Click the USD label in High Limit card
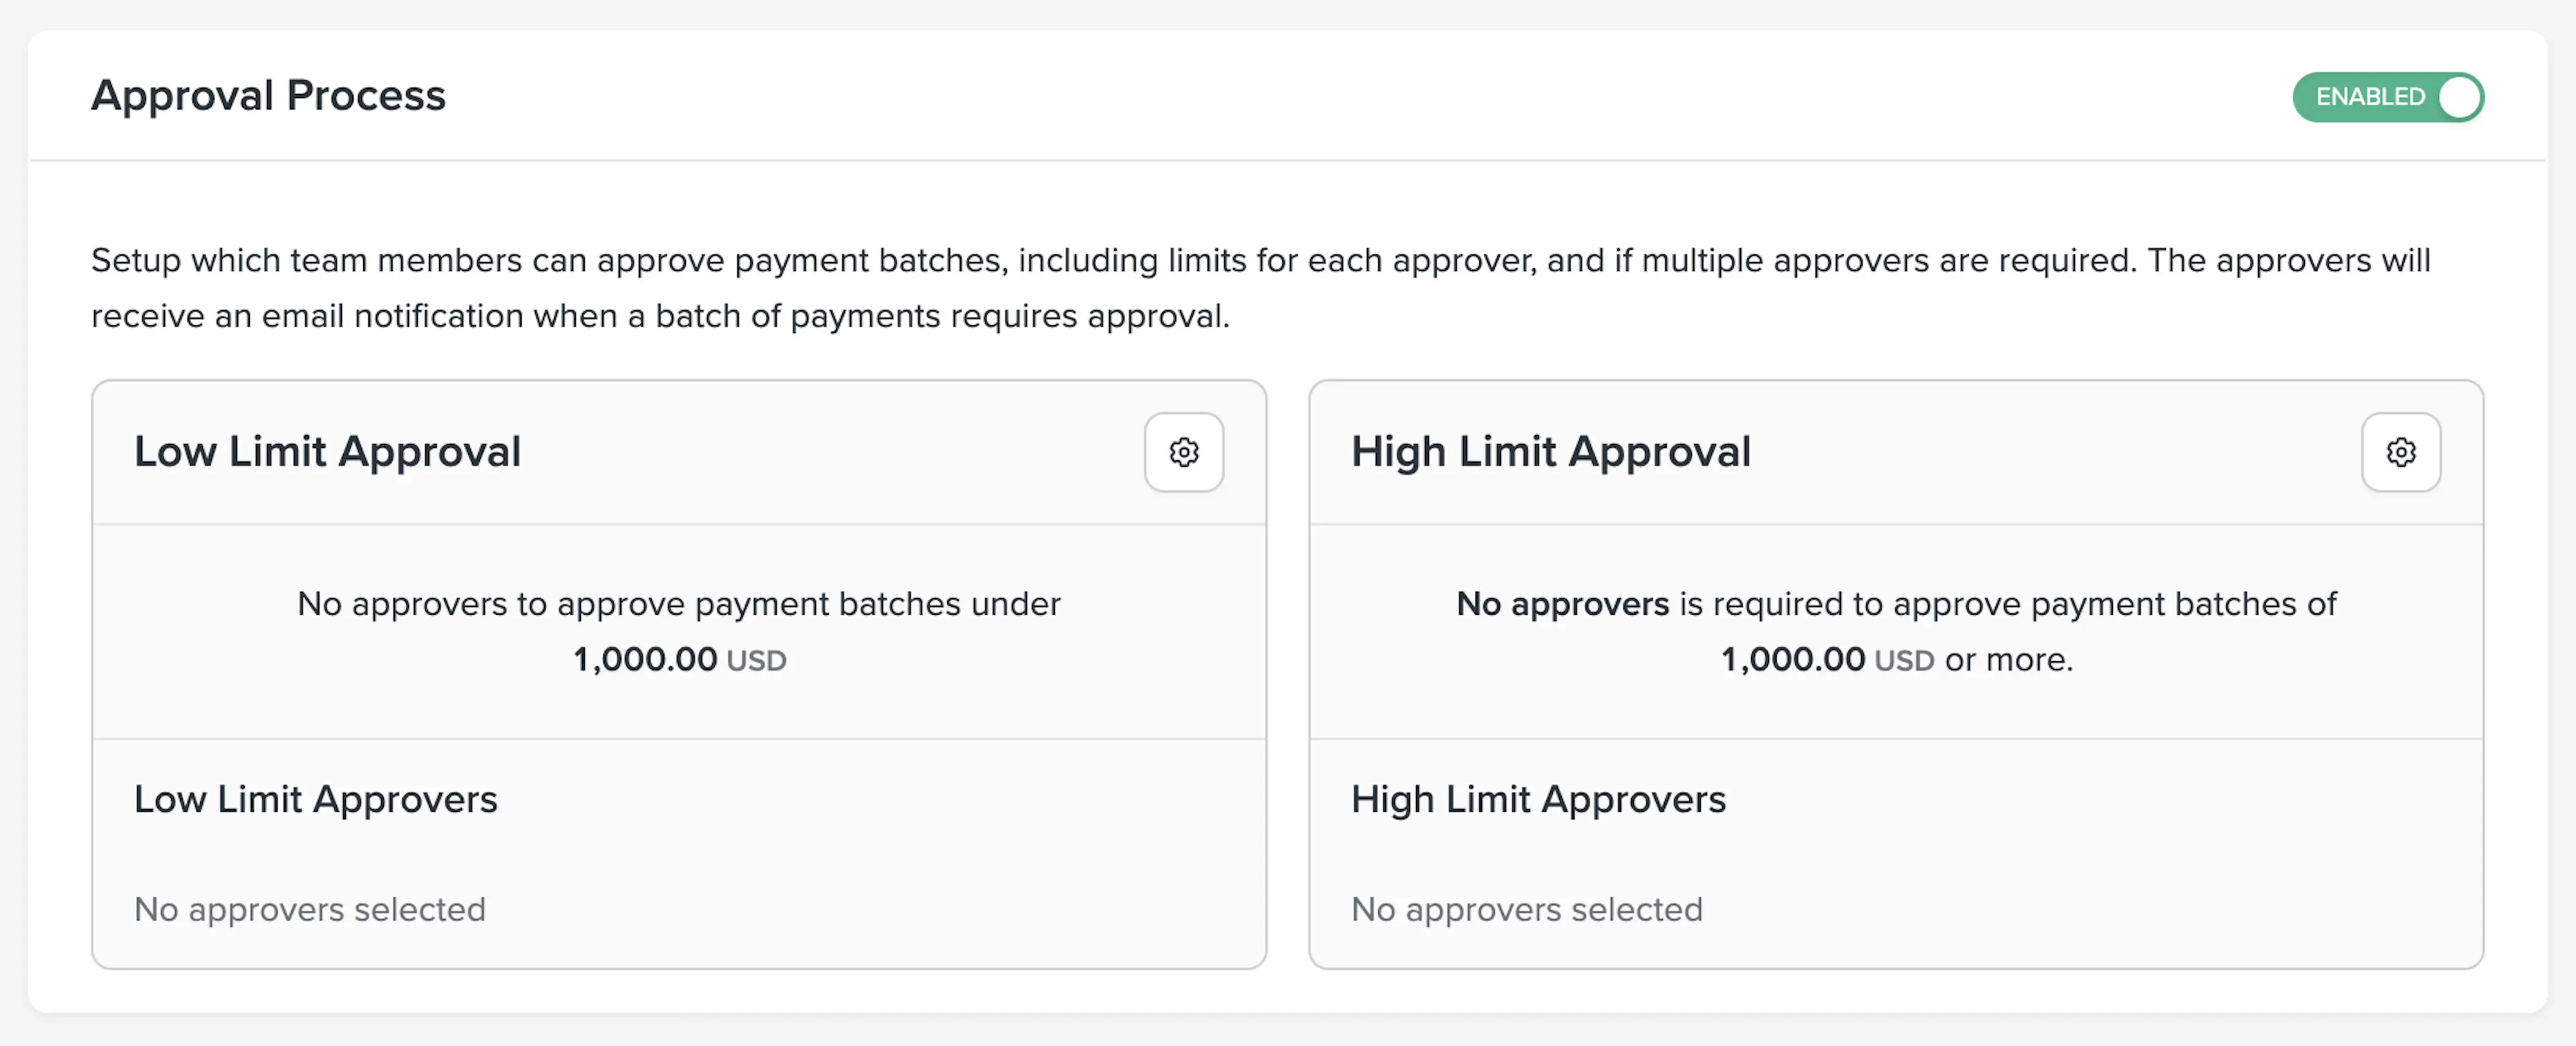Image resolution: width=2576 pixels, height=1046 pixels. [1904, 661]
